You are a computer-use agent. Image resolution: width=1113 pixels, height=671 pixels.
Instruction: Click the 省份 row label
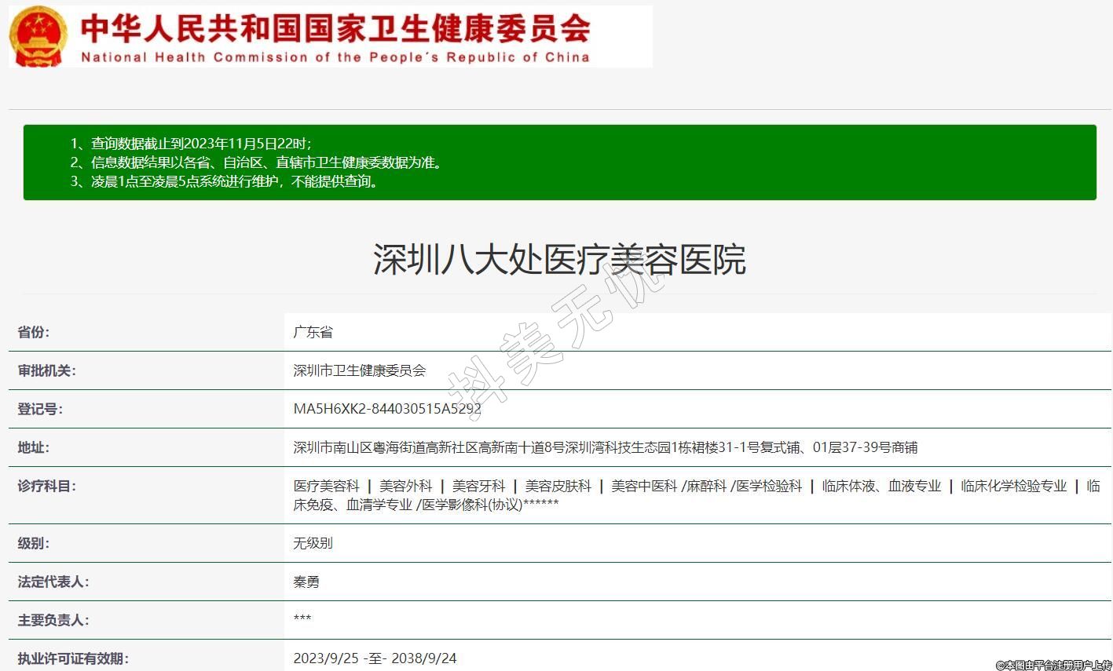coord(34,332)
